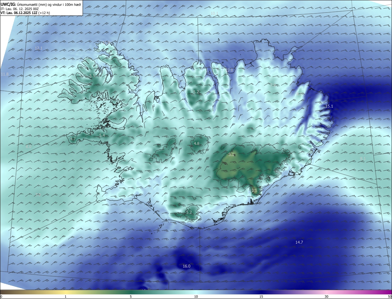Click the 7.9 value label on the map

click(x=38, y=195)
